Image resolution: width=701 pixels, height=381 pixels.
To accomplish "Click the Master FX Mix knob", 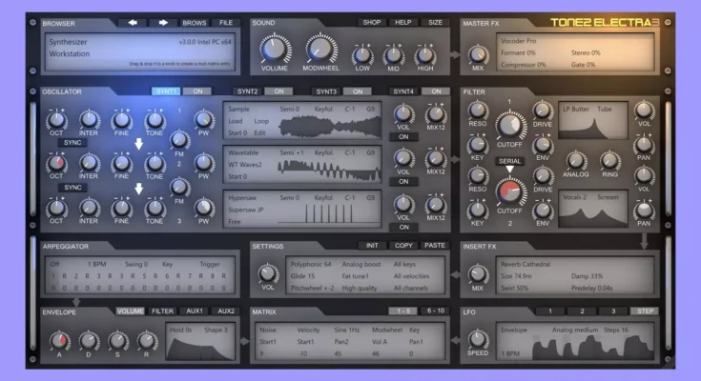I will click(477, 53).
